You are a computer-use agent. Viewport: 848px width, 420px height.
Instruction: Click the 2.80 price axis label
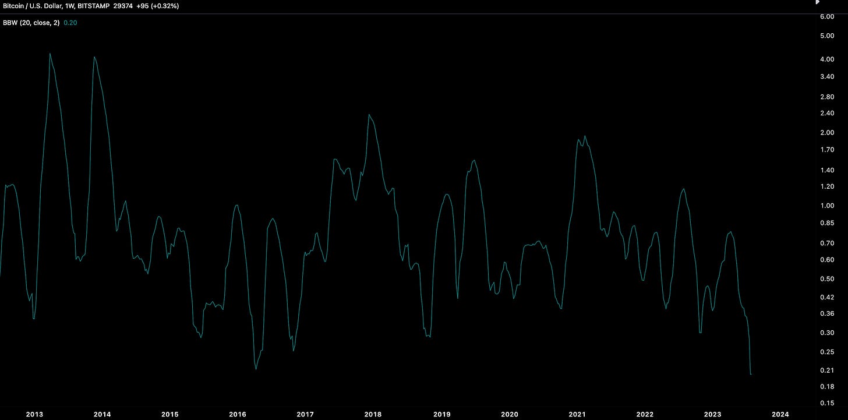827,97
